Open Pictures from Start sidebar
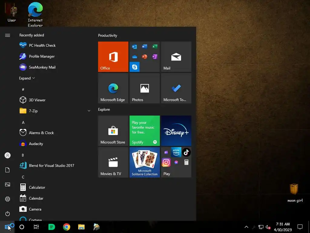 point(8,184)
